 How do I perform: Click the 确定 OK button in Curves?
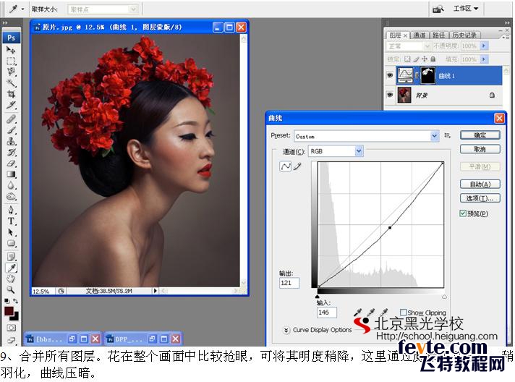tap(480, 135)
